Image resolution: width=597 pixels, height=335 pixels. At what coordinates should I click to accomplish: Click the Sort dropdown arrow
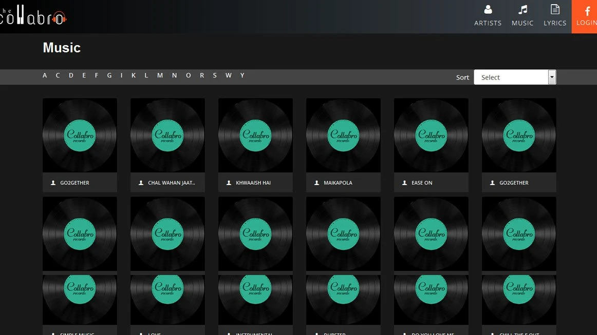coord(552,77)
